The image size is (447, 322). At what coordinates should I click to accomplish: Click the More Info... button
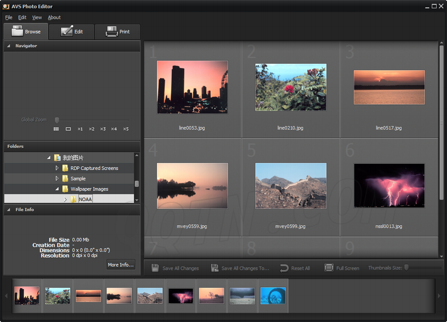click(120, 265)
